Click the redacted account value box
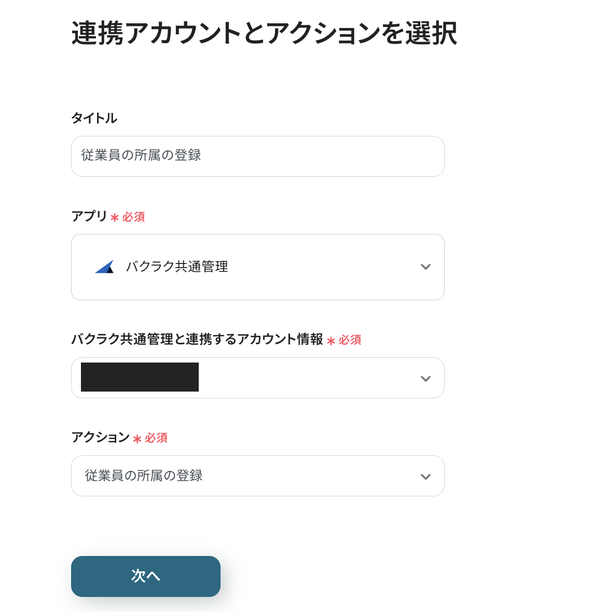The image size is (604, 612). (x=140, y=377)
